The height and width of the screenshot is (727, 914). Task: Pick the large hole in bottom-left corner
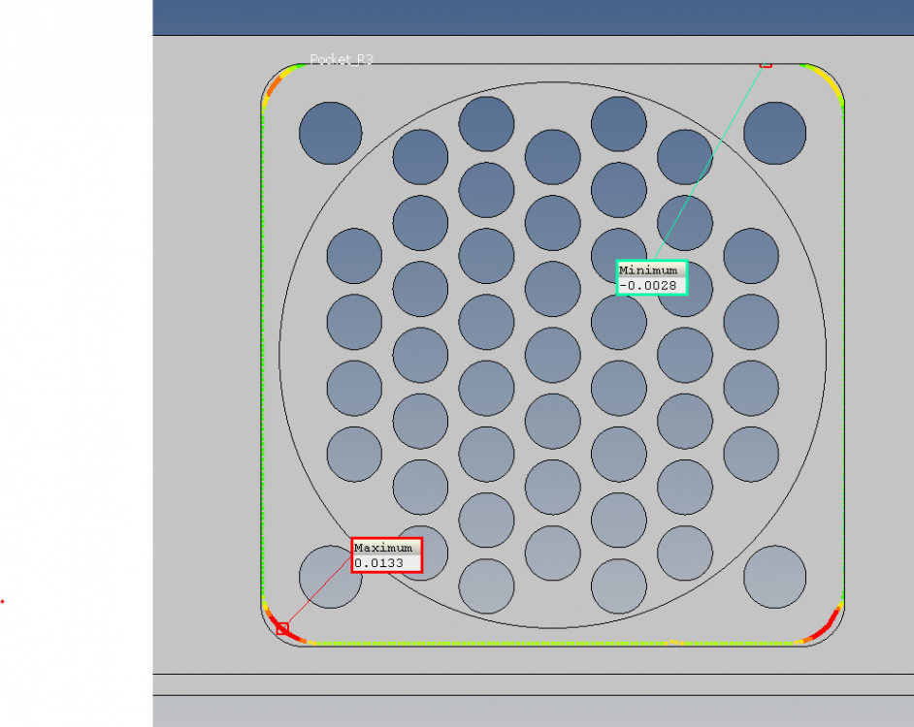pyautogui.click(x=330, y=577)
